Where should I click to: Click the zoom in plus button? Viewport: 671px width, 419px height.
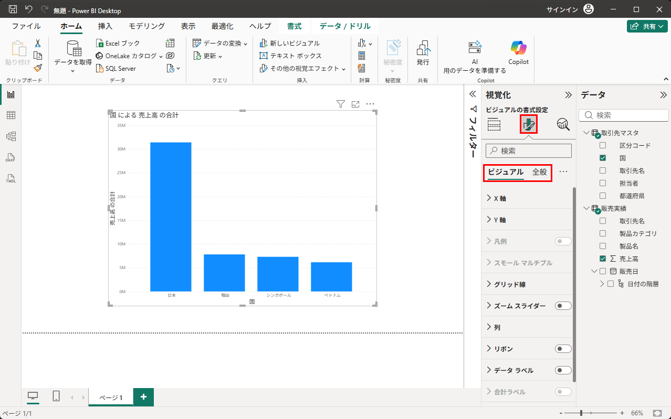(x=622, y=413)
